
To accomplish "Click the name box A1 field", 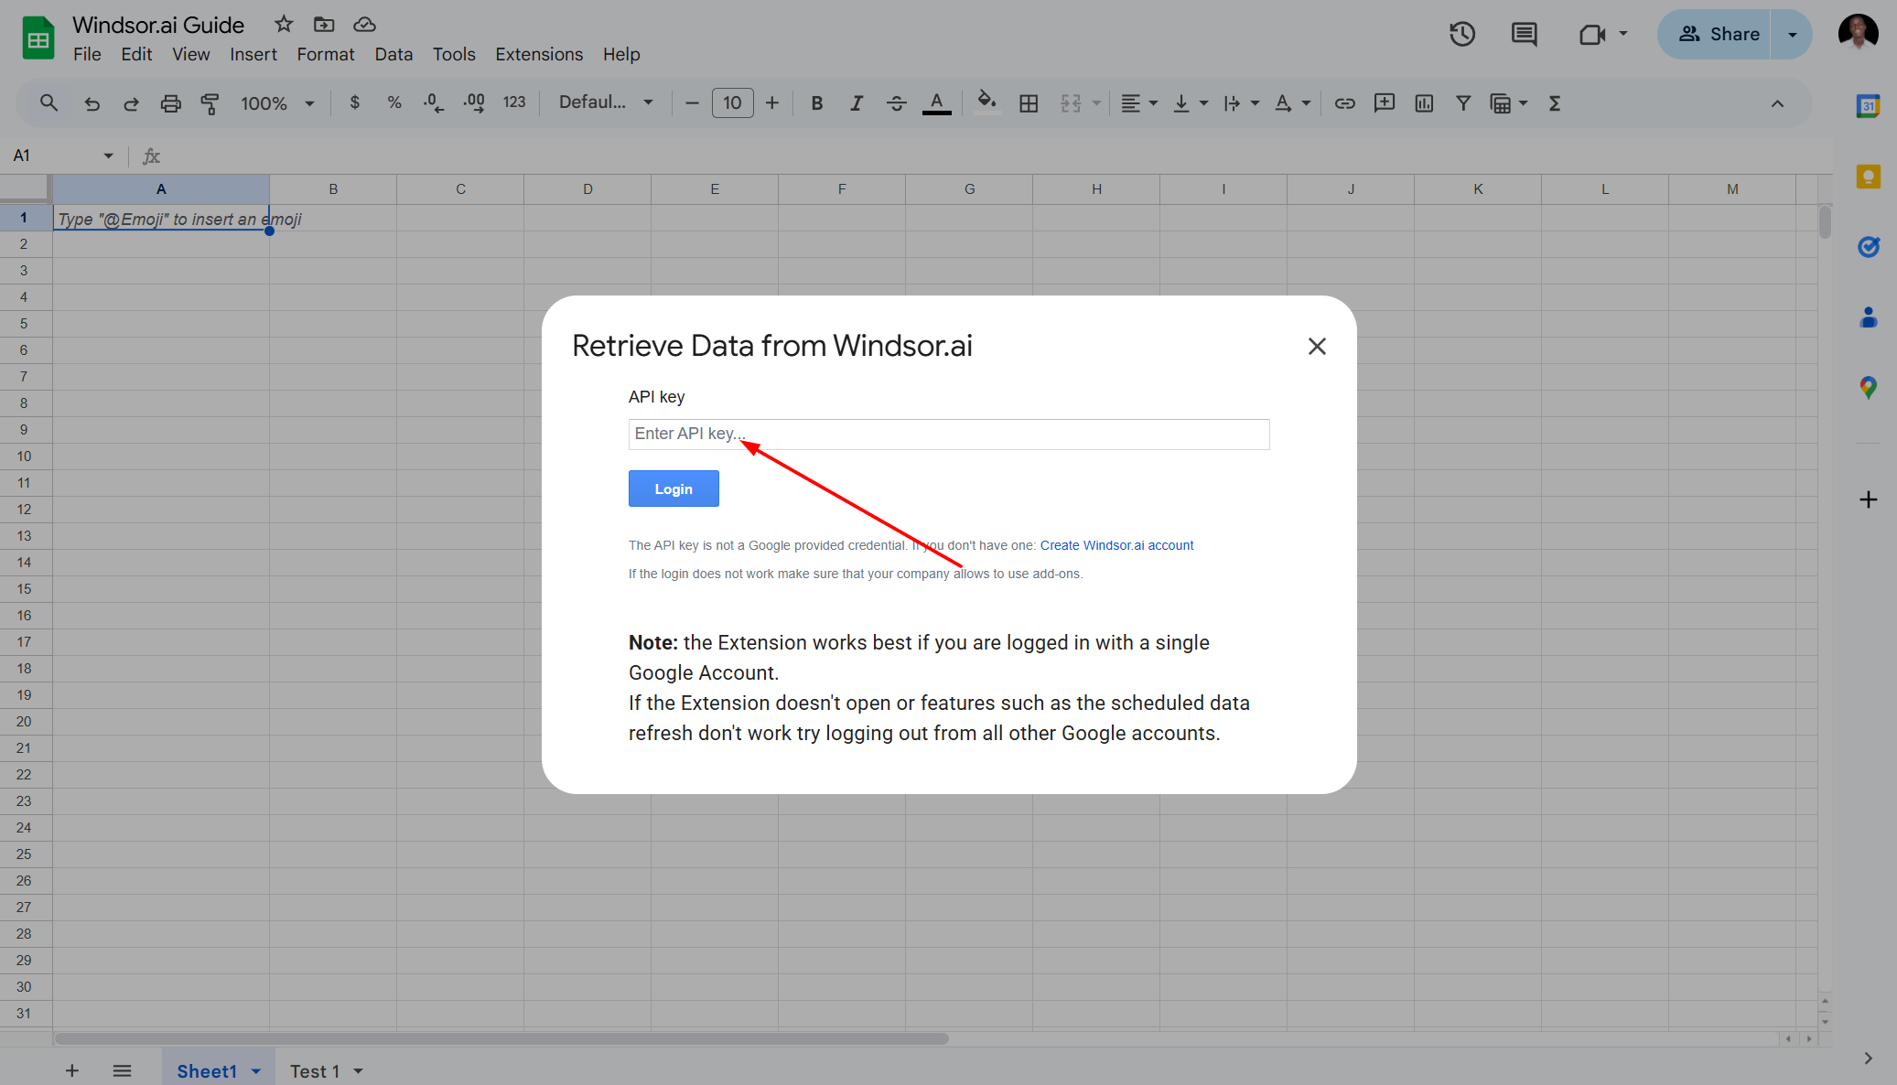I will pos(62,156).
